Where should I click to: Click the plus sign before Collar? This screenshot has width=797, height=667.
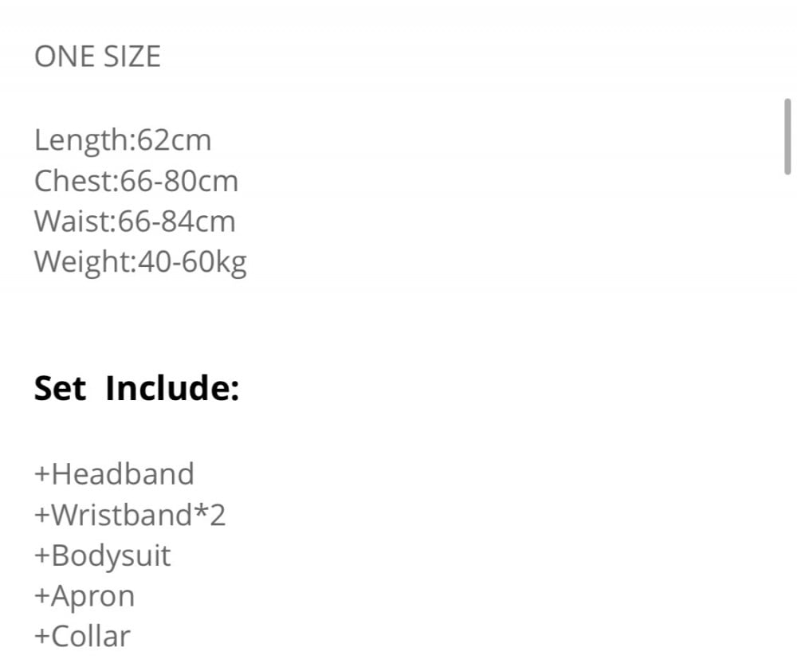41,637
